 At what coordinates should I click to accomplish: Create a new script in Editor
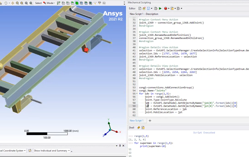point(140,8)
